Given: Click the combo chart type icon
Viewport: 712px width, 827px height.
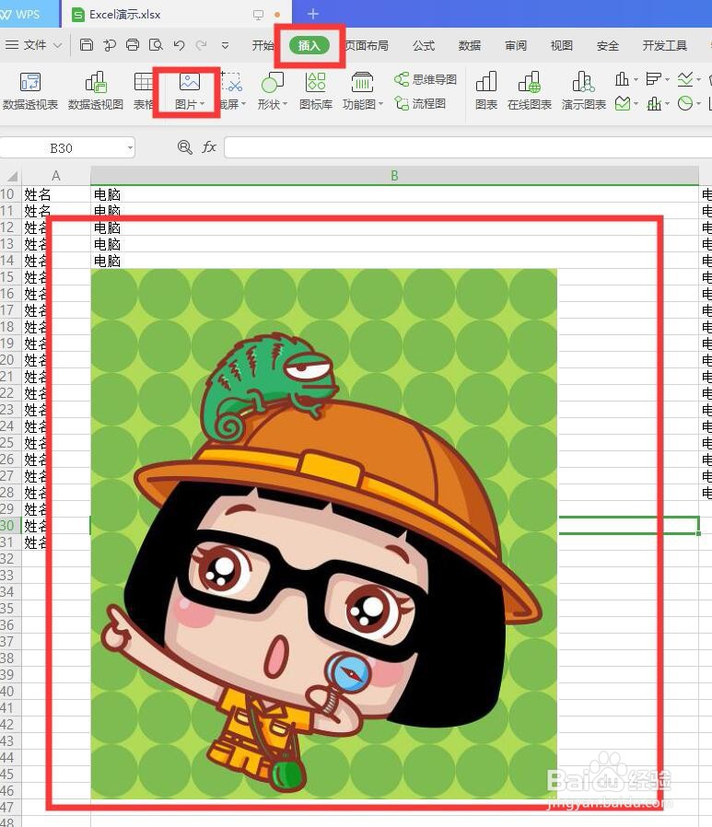Looking at the screenshot, I should [653, 103].
